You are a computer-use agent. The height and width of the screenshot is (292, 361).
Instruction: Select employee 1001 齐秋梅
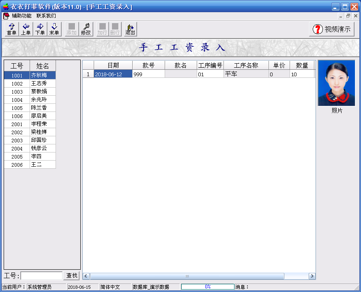tap(30, 75)
